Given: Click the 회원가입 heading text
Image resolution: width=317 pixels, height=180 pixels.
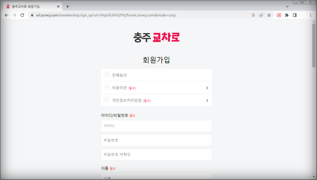Looking at the screenshot, I should click(x=156, y=60).
